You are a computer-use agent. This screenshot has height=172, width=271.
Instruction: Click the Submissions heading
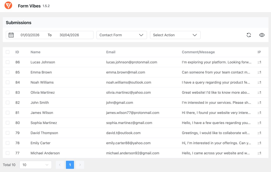click(18, 22)
